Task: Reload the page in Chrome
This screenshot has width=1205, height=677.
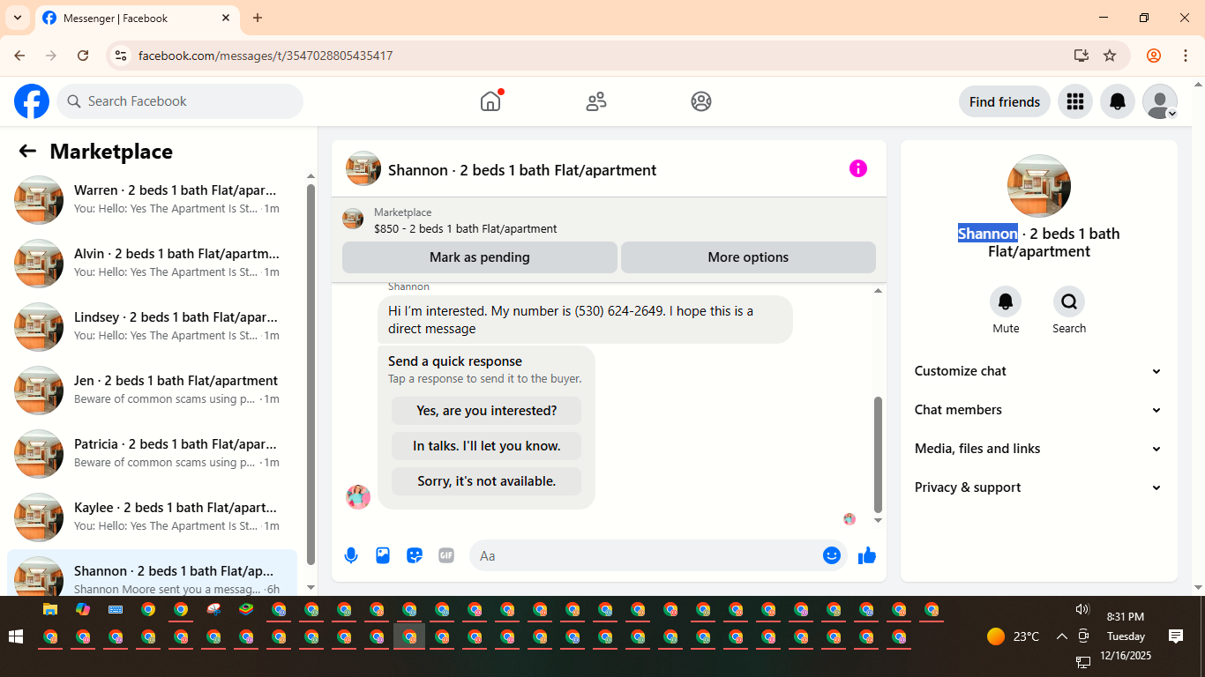Action: (83, 56)
